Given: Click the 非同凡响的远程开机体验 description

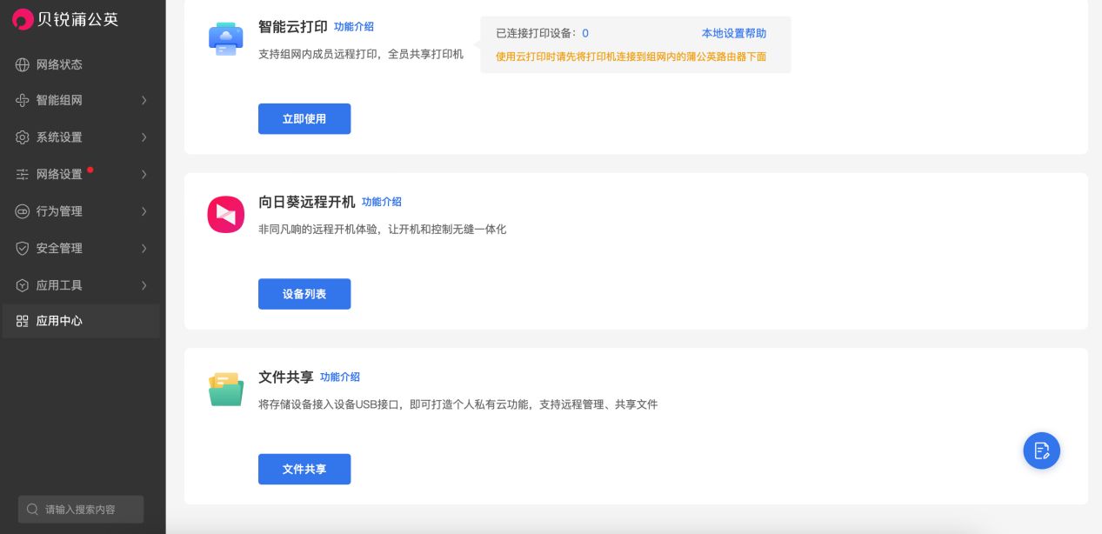Looking at the screenshot, I should pyautogui.click(x=382, y=230).
